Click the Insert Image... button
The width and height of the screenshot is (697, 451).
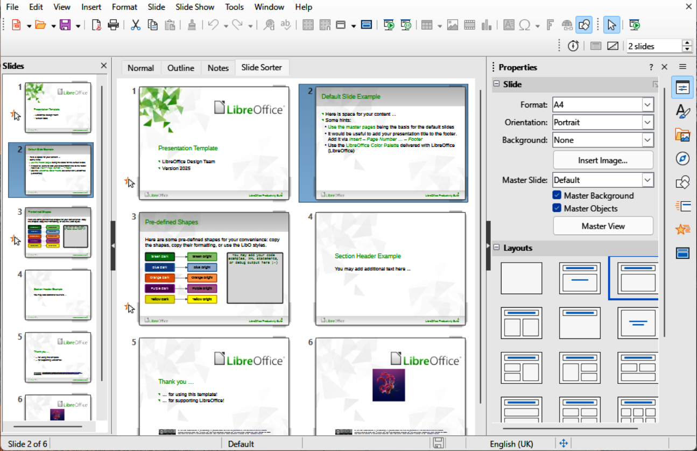[603, 160]
